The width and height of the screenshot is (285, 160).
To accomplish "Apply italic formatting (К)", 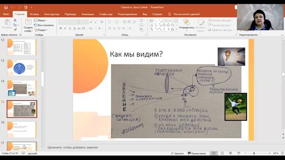I will [x=65, y=28].
